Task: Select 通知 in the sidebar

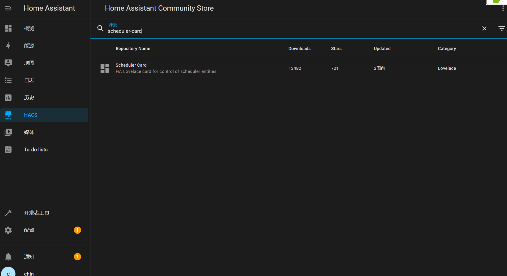Action: (44, 256)
